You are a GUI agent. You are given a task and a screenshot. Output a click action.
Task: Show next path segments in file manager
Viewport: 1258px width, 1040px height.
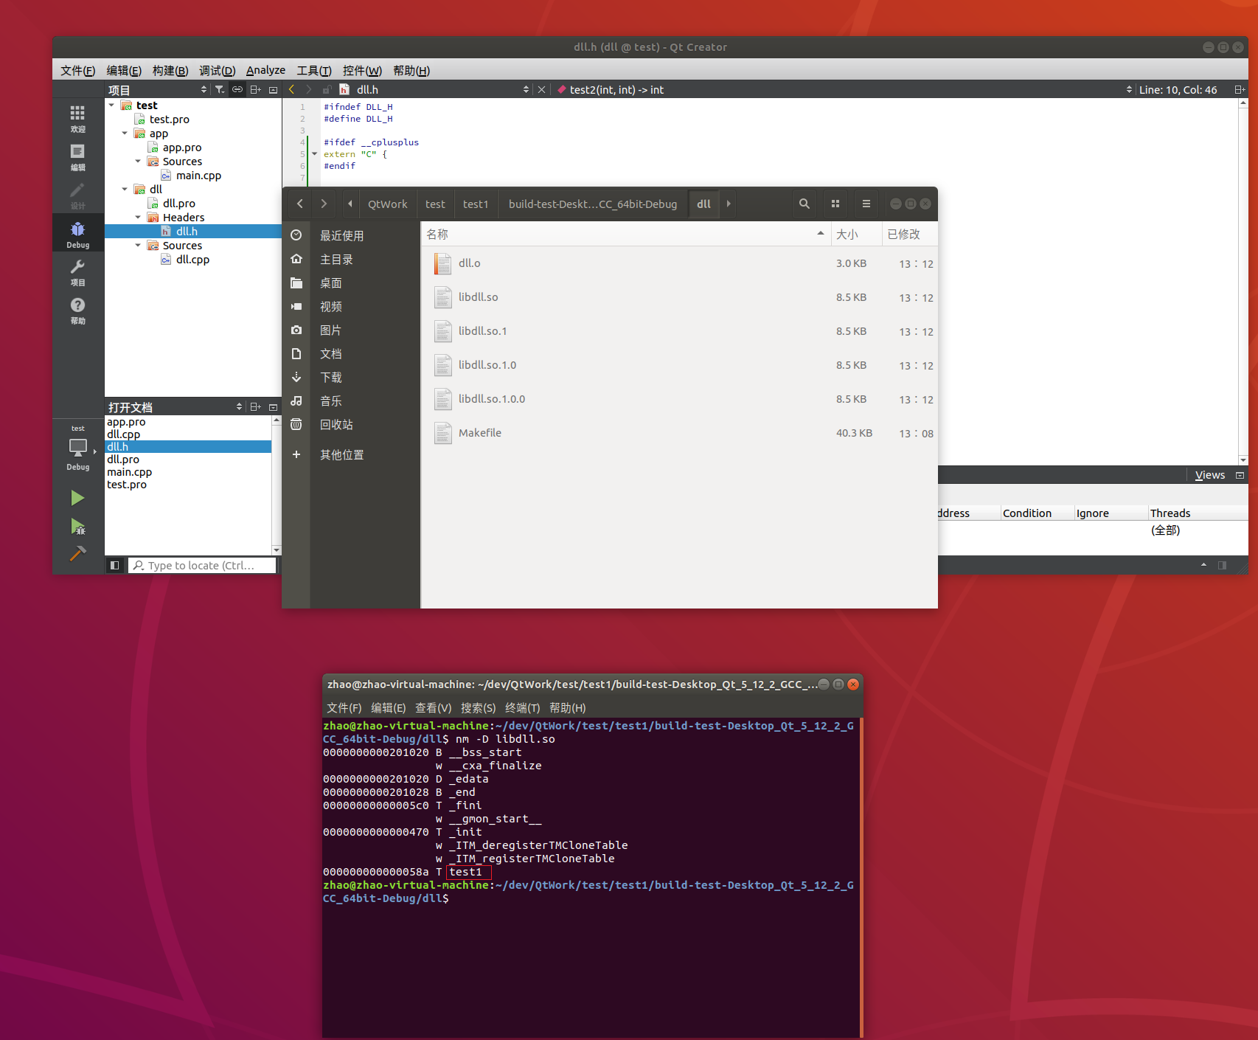tap(729, 204)
